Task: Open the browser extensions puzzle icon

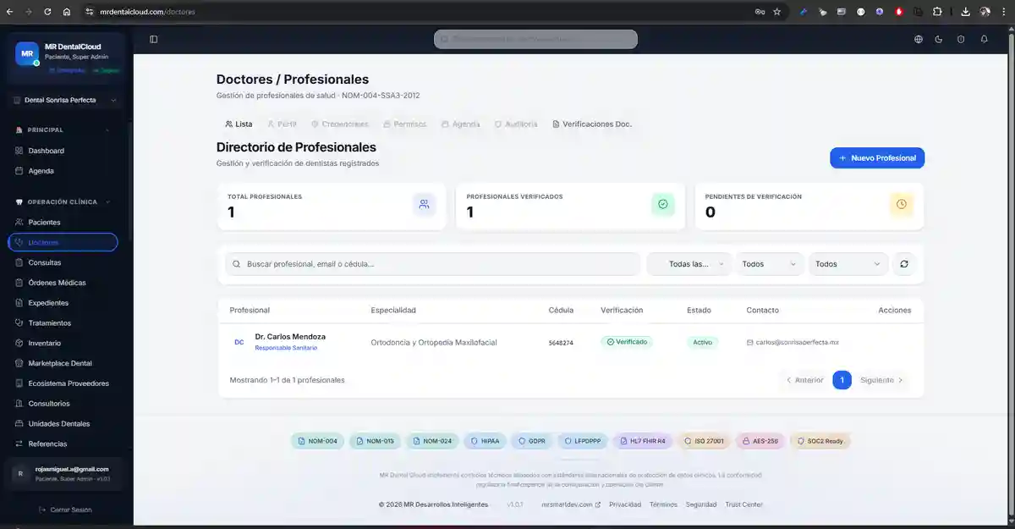Action: (x=937, y=12)
